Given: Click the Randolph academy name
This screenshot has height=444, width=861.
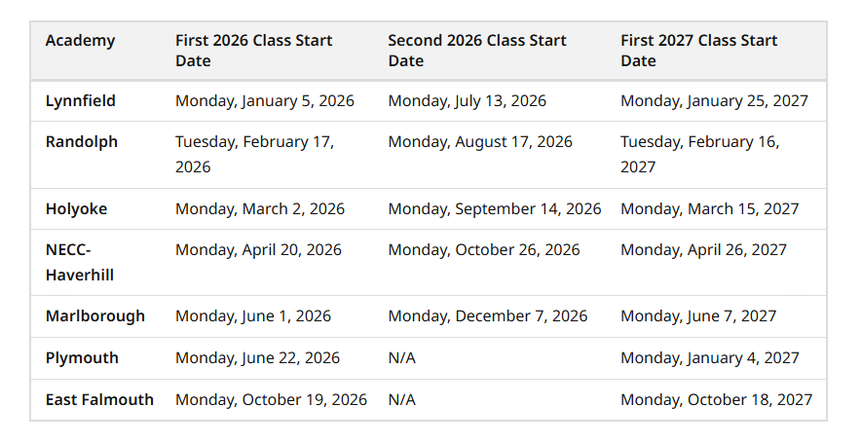Looking at the screenshot, I should [x=81, y=141].
